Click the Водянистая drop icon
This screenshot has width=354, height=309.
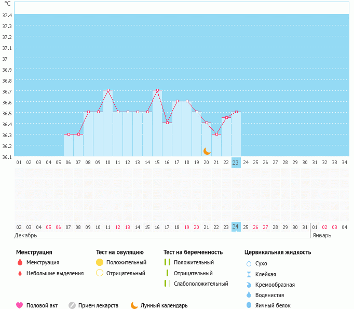249,295
